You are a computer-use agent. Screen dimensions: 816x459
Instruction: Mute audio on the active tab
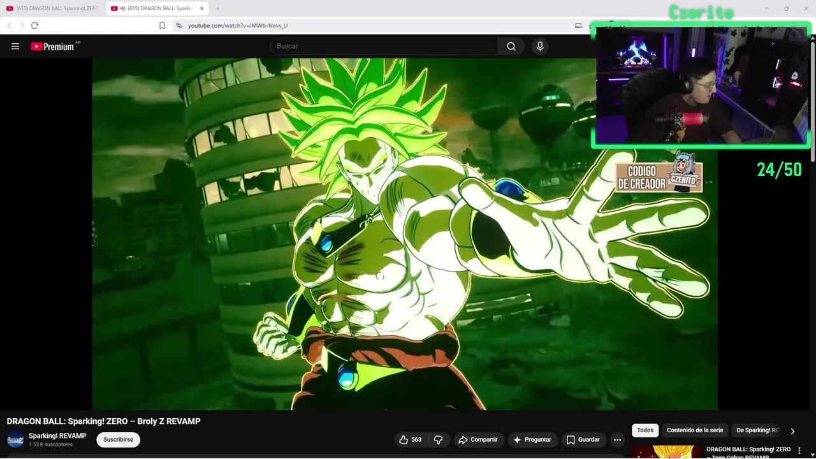click(122, 8)
